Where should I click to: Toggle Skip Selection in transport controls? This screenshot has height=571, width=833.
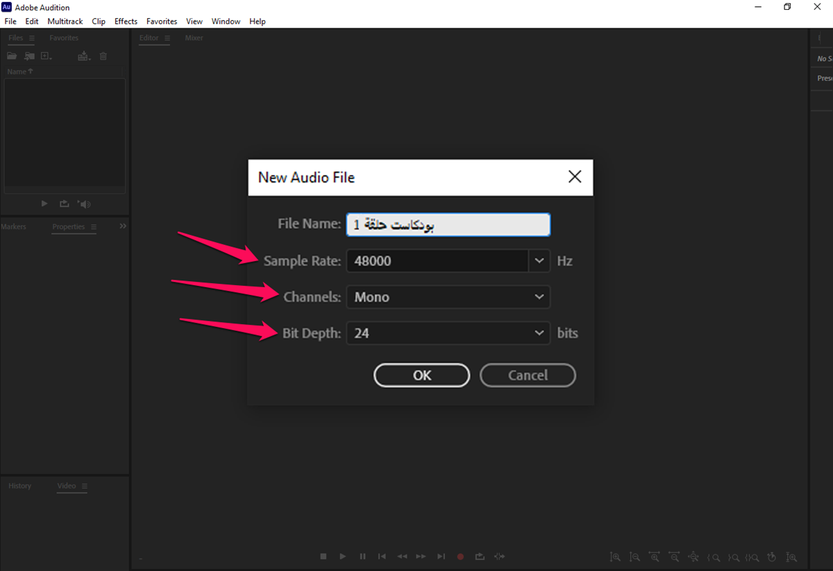click(x=500, y=556)
